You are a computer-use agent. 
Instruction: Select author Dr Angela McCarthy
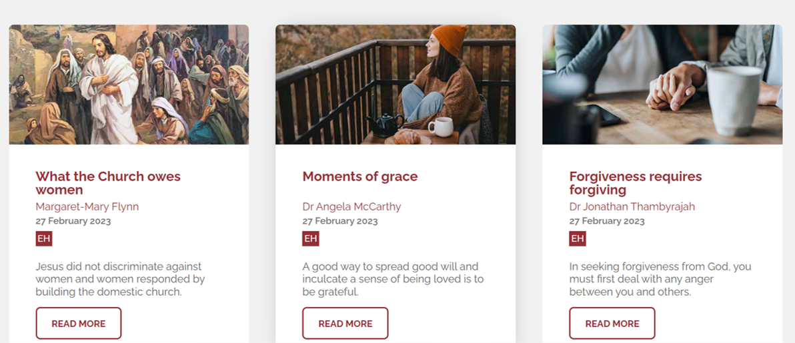point(351,206)
